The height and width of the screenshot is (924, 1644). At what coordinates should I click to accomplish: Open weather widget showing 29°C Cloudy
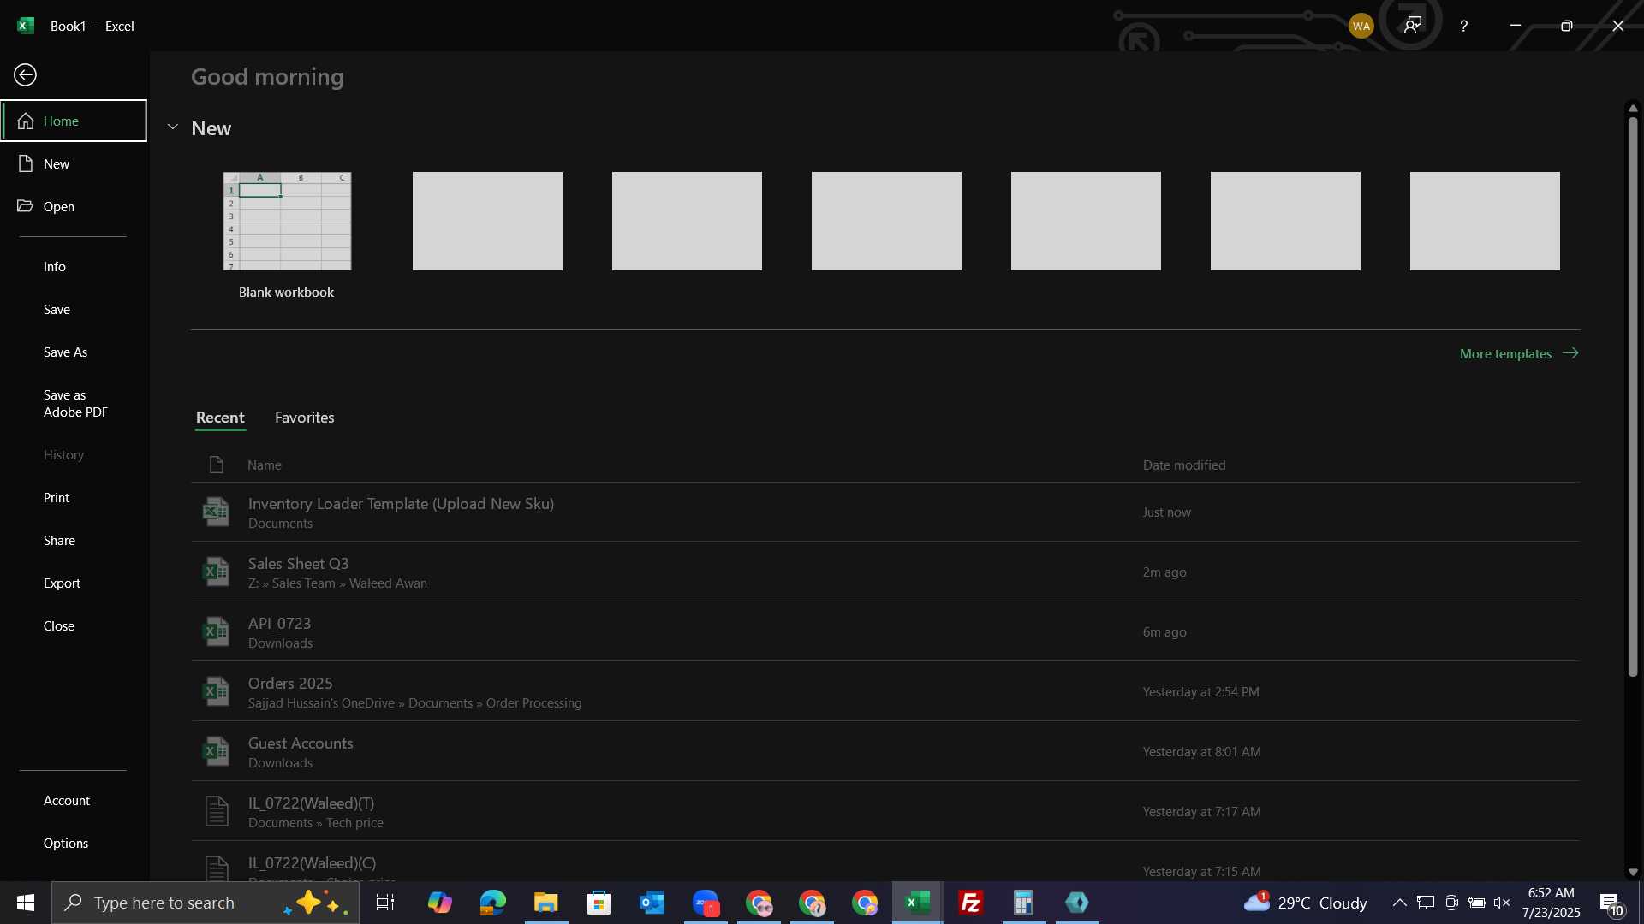[x=1306, y=903]
